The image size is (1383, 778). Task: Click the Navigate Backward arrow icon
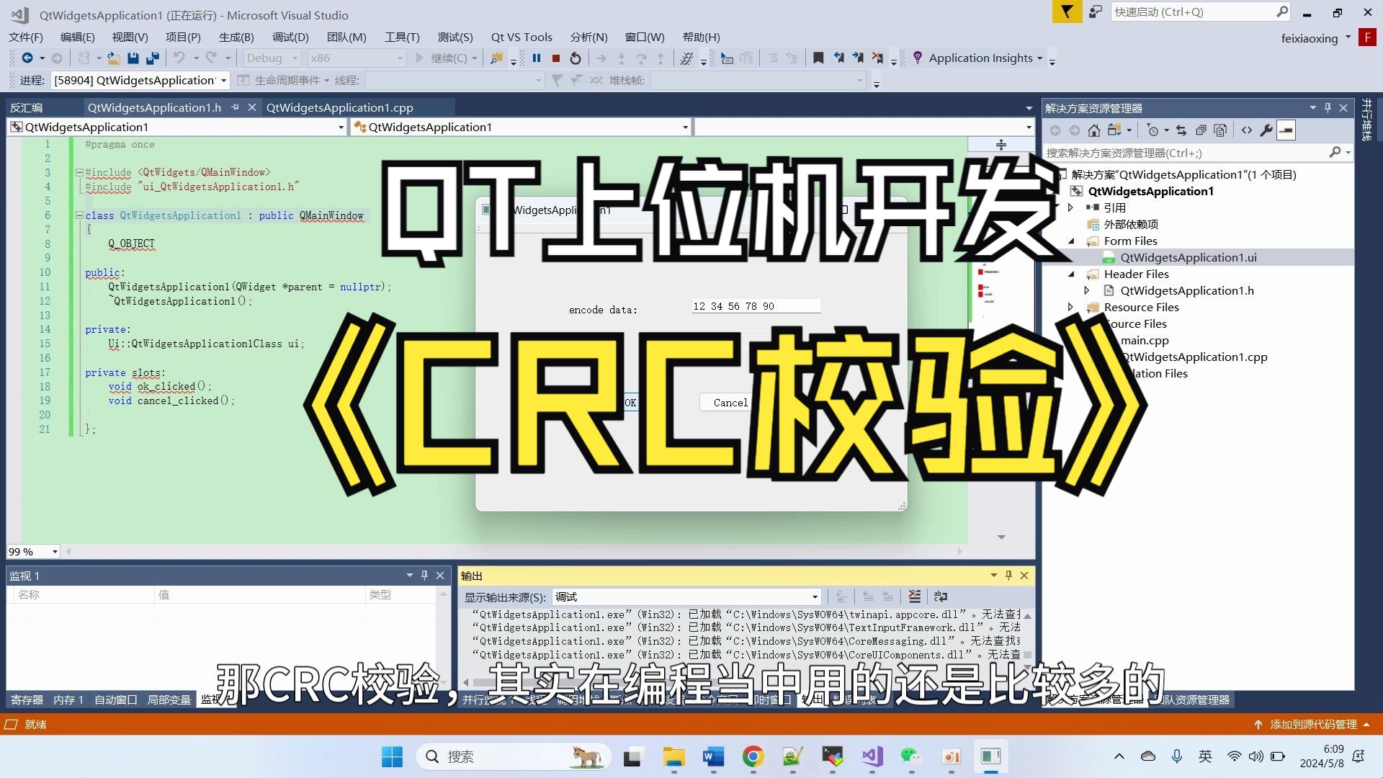[x=27, y=58]
